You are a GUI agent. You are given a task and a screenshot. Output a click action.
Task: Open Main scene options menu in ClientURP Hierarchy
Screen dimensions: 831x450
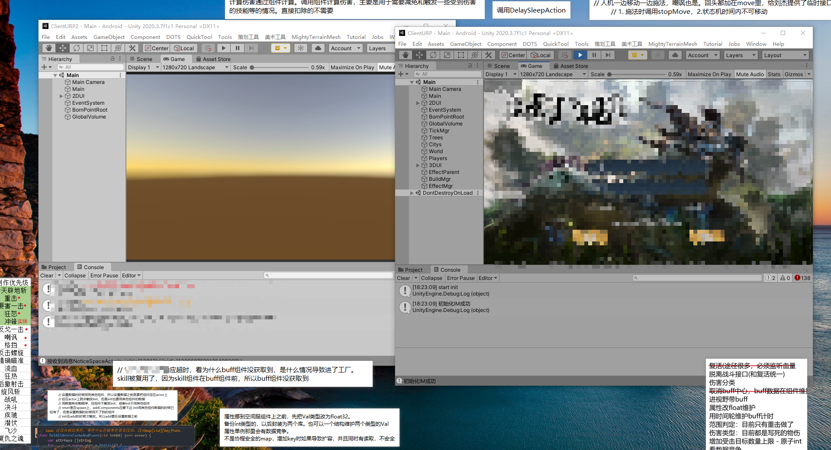[x=478, y=82]
